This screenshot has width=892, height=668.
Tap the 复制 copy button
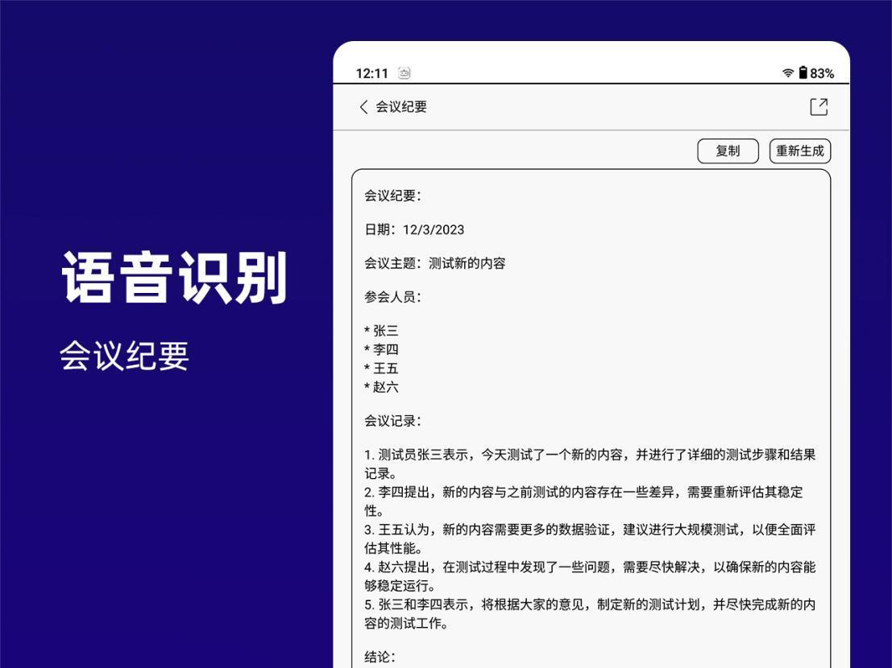tap(728, 151)
